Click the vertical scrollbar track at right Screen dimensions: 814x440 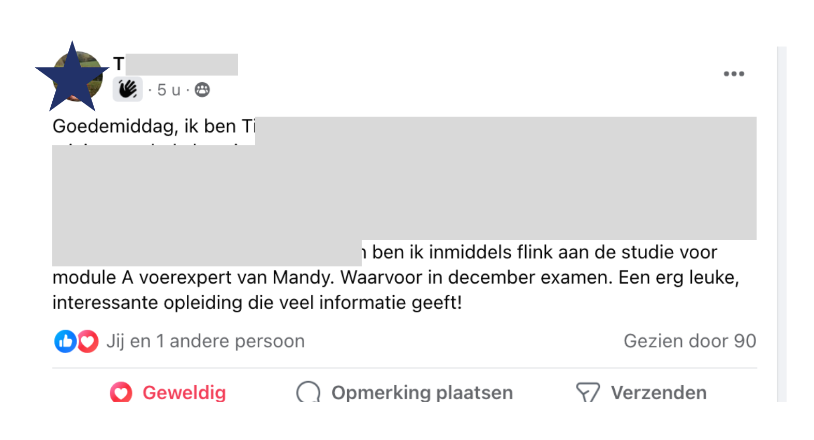(x=781, y=224)
